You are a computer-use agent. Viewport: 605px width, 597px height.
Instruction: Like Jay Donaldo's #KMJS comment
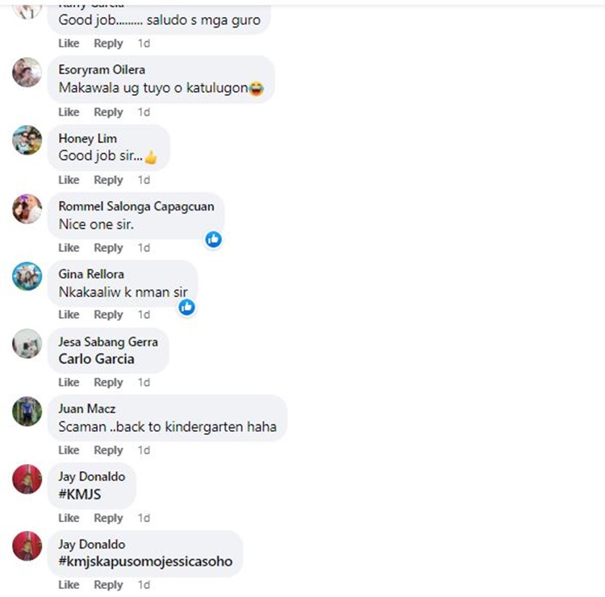click(x=69, y=518)
